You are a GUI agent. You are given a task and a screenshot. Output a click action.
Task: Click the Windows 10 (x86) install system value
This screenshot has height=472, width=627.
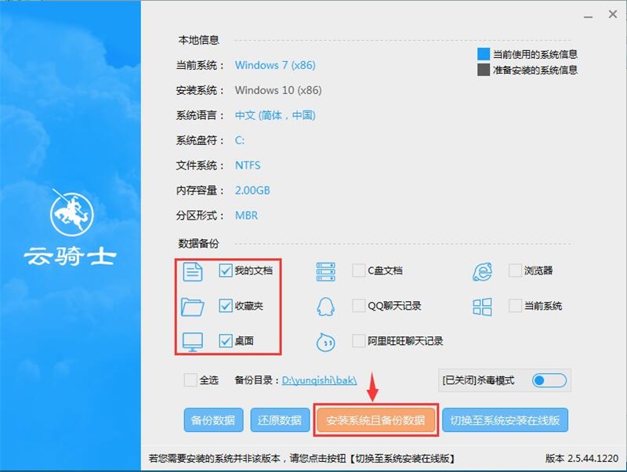[x=278, y=90]
